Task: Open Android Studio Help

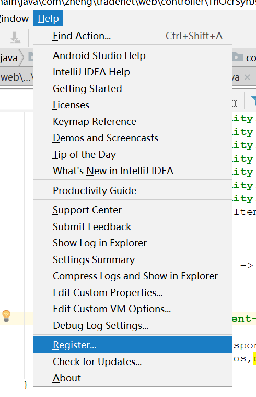Action: click(133, 55)
